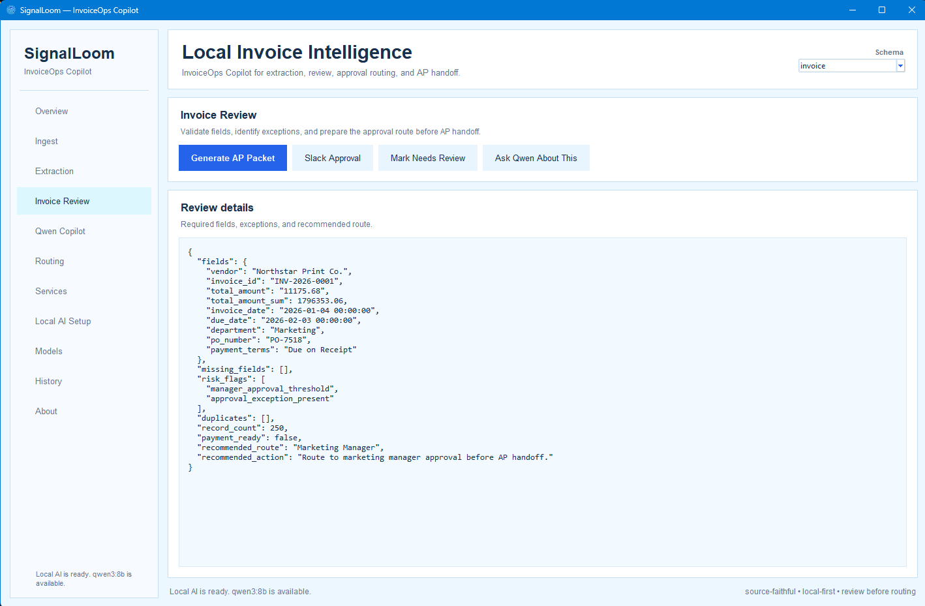Open the Schema dropdown arrow
The image size is (925, 606).
900,66
